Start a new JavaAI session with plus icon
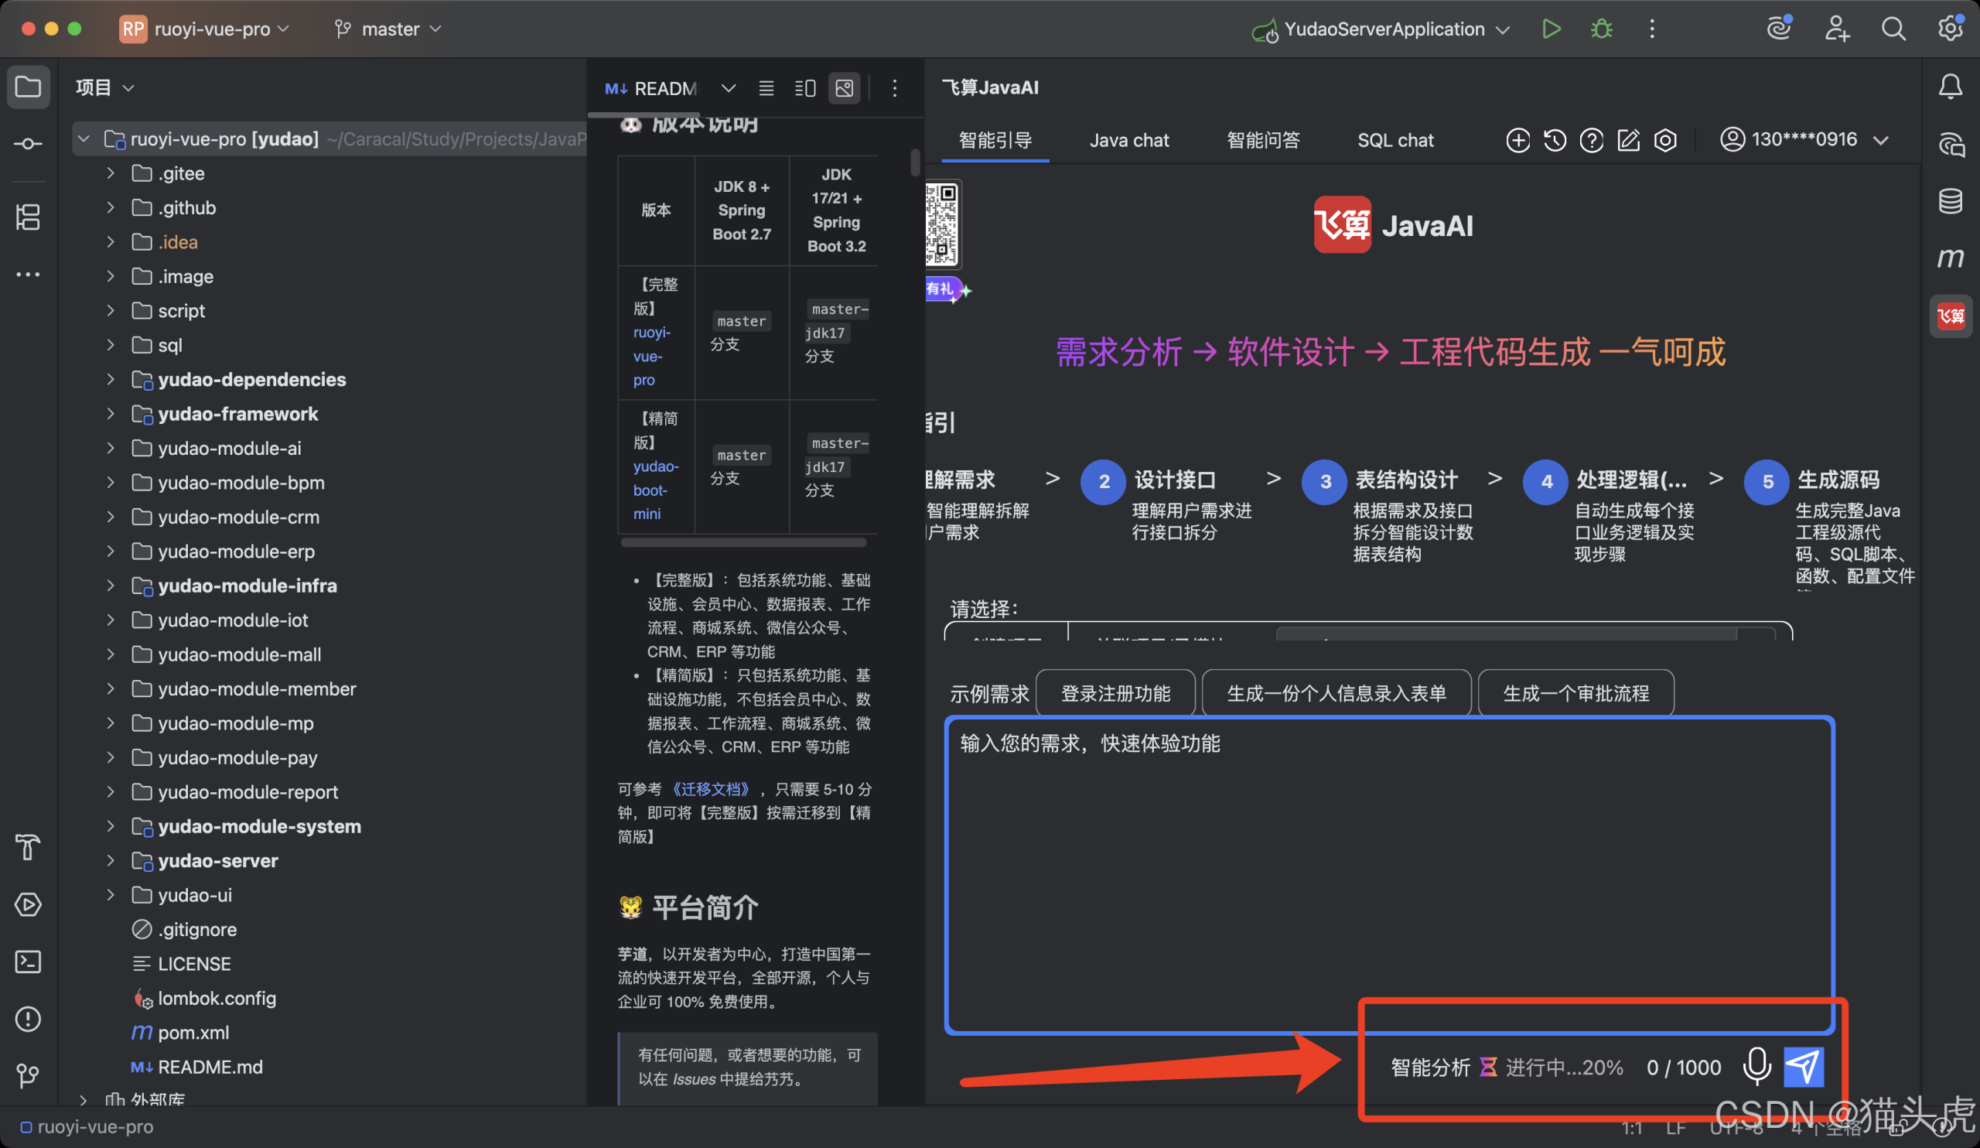 (1518, 140)
